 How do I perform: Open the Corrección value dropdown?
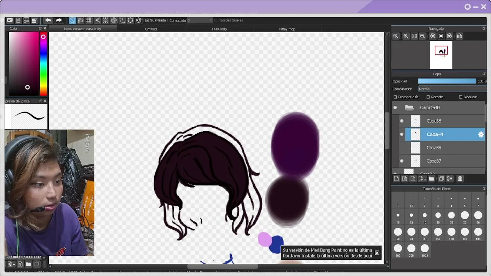(200, 20)
